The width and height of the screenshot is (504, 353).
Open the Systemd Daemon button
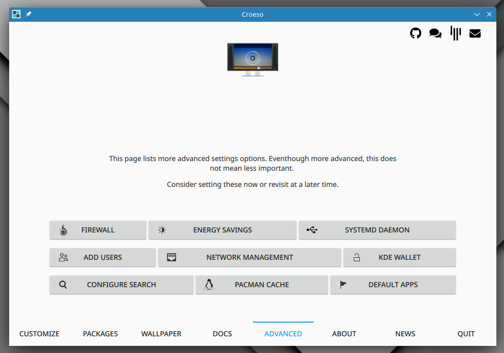coord(377,230)
